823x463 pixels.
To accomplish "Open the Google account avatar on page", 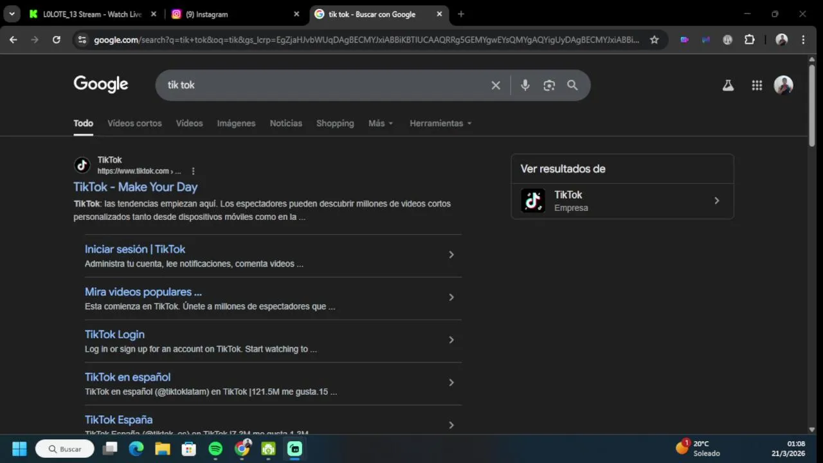I will 783,85.
